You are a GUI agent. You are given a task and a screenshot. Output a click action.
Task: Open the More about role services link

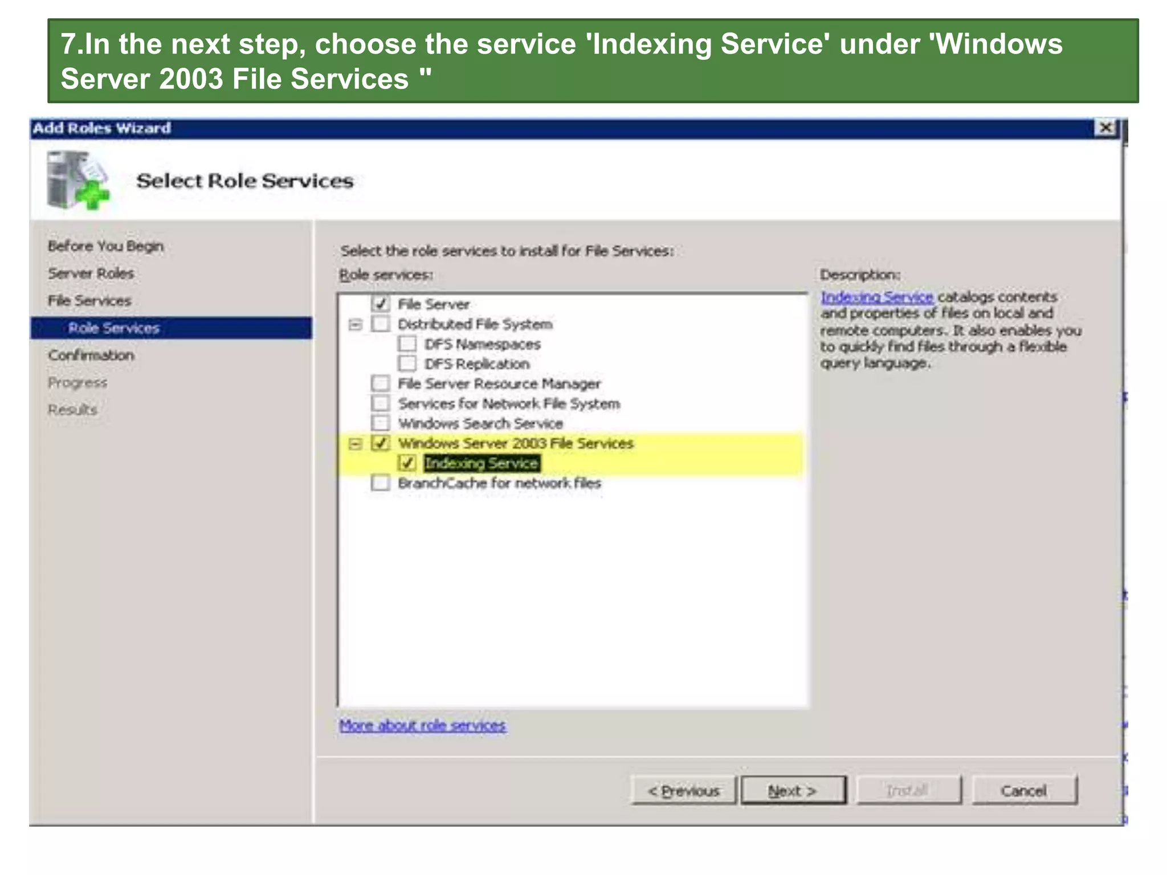point(422,725)
